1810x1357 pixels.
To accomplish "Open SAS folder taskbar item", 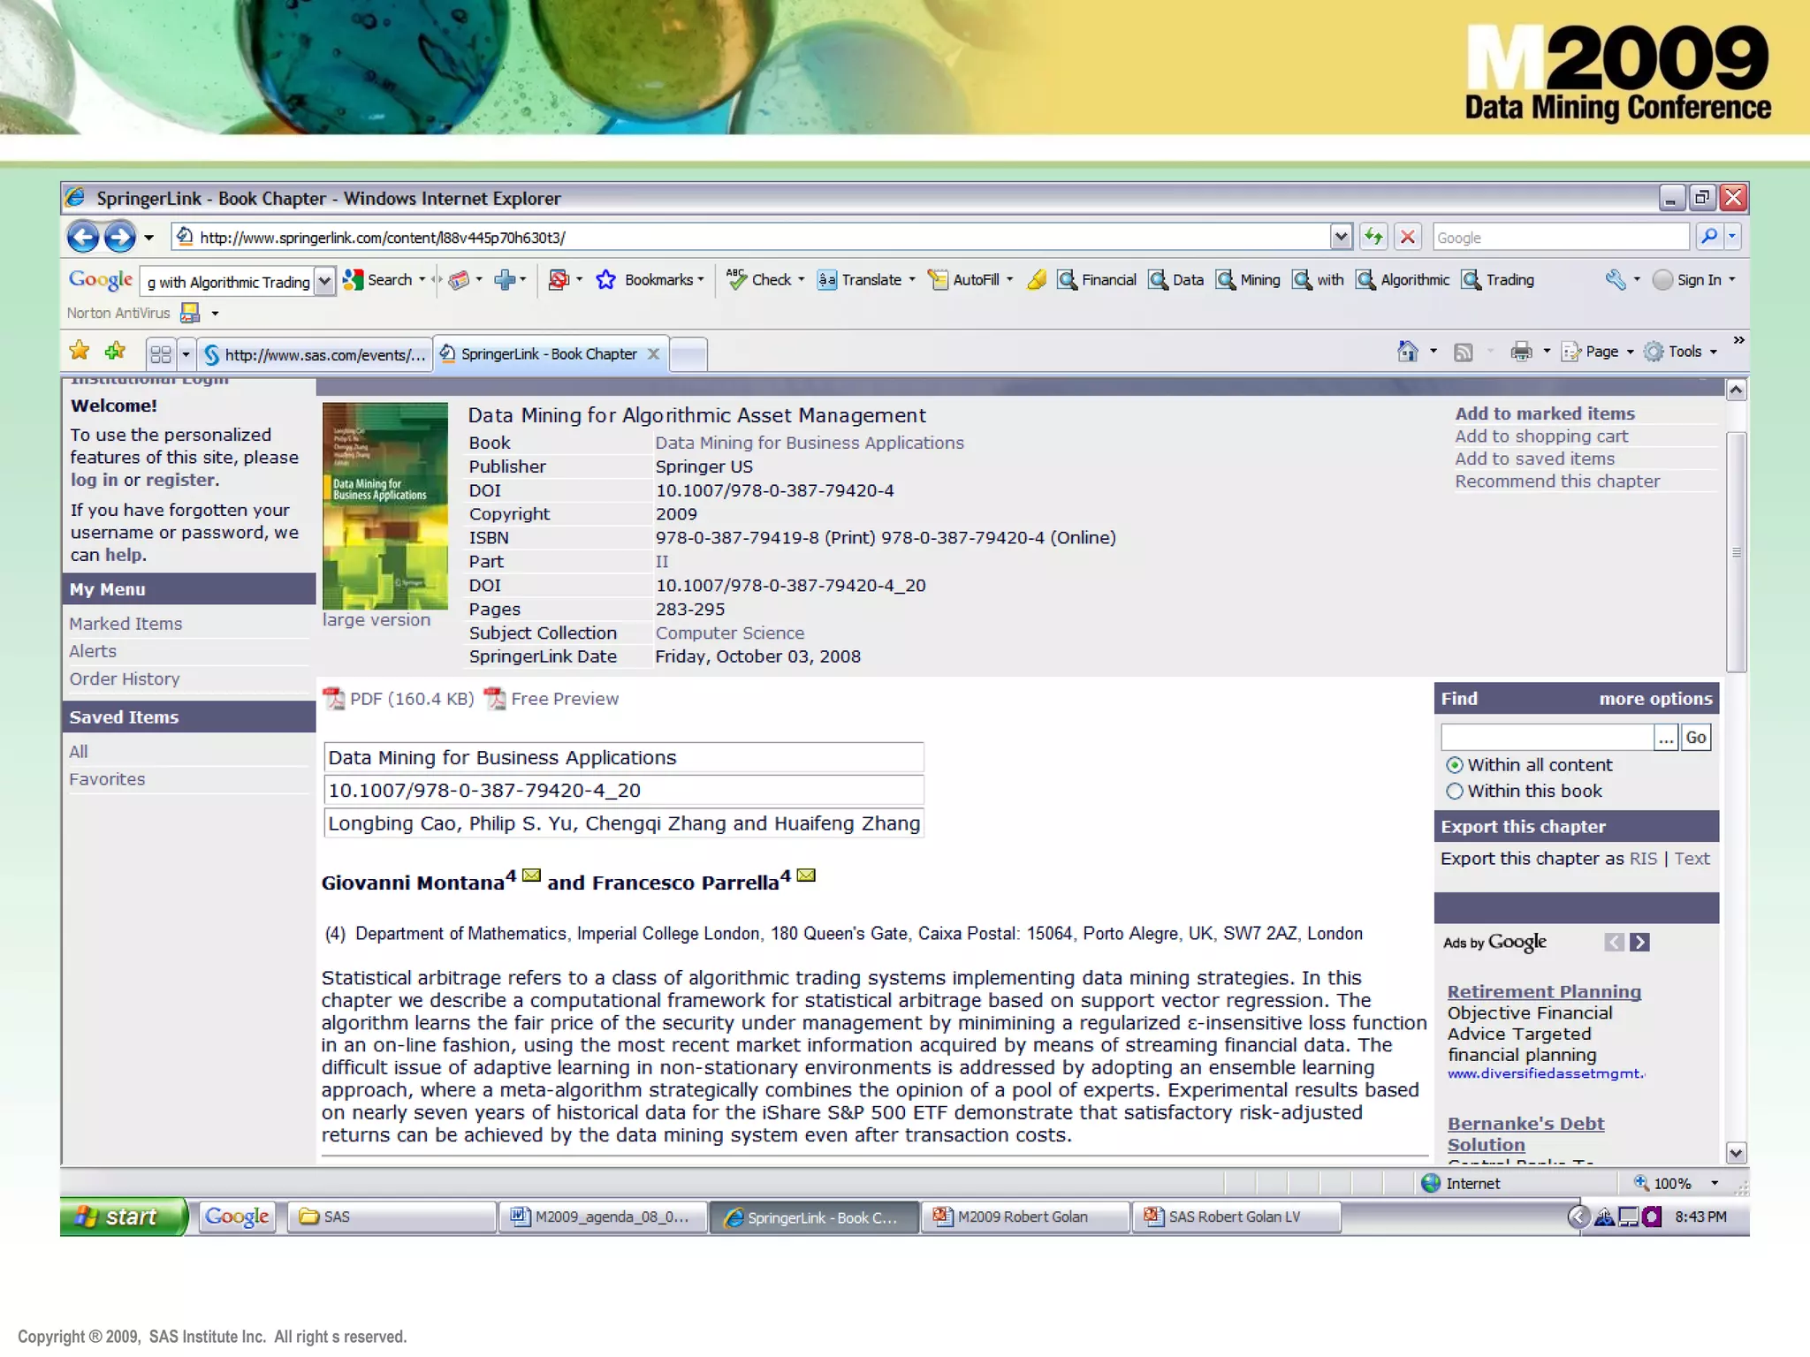I will pyautogui.click(x=392, y=1217).
